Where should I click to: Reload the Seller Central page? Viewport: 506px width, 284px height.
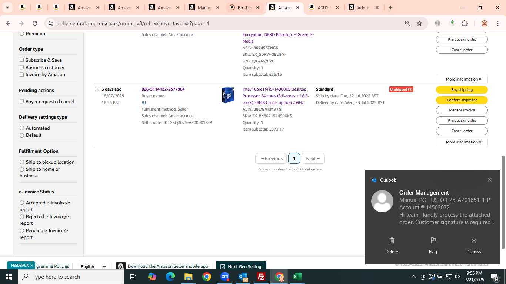tap(35, 23)
